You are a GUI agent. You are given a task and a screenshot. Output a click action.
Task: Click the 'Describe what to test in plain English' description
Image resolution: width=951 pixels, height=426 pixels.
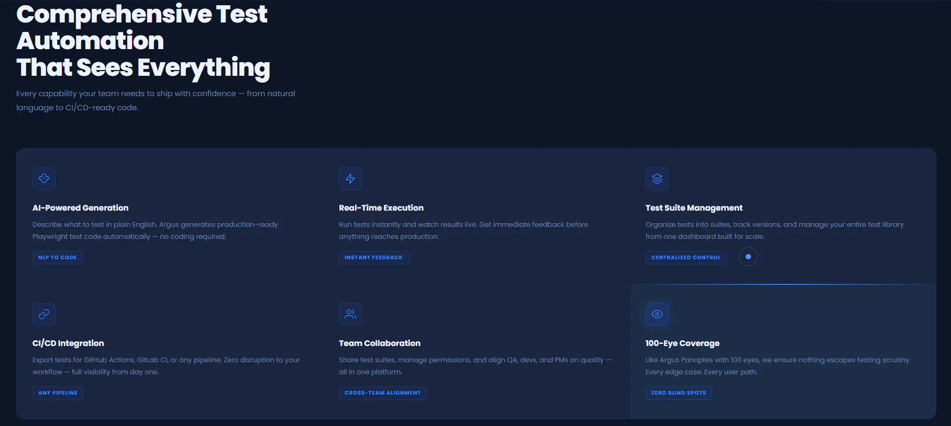coord(155,231)
